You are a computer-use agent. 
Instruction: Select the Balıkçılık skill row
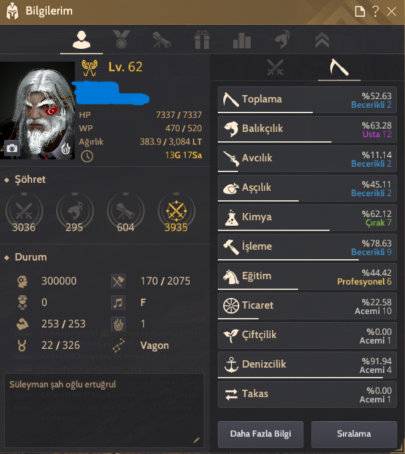pos(307,129)
